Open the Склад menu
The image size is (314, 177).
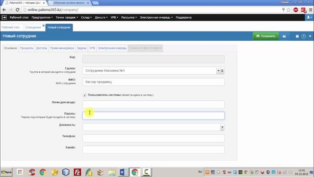pos(86,18)
